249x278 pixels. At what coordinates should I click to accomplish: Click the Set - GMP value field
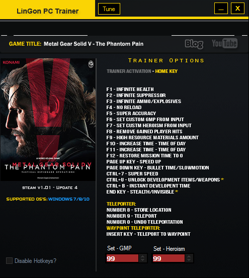[122, 258]
